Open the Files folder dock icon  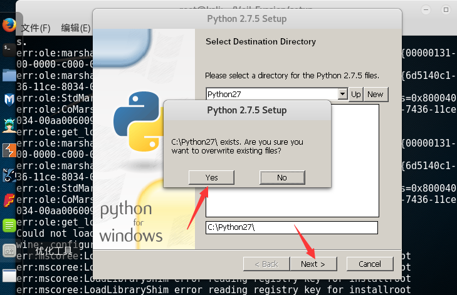click(9, 75)
